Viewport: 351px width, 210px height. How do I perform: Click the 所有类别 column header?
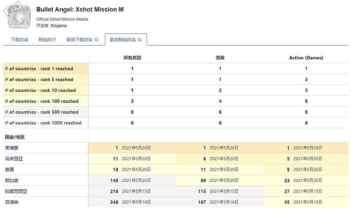(x=132, y=58)
